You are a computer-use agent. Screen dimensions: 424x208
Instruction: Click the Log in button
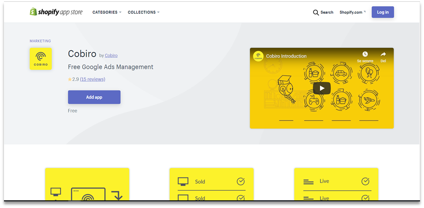382,12
